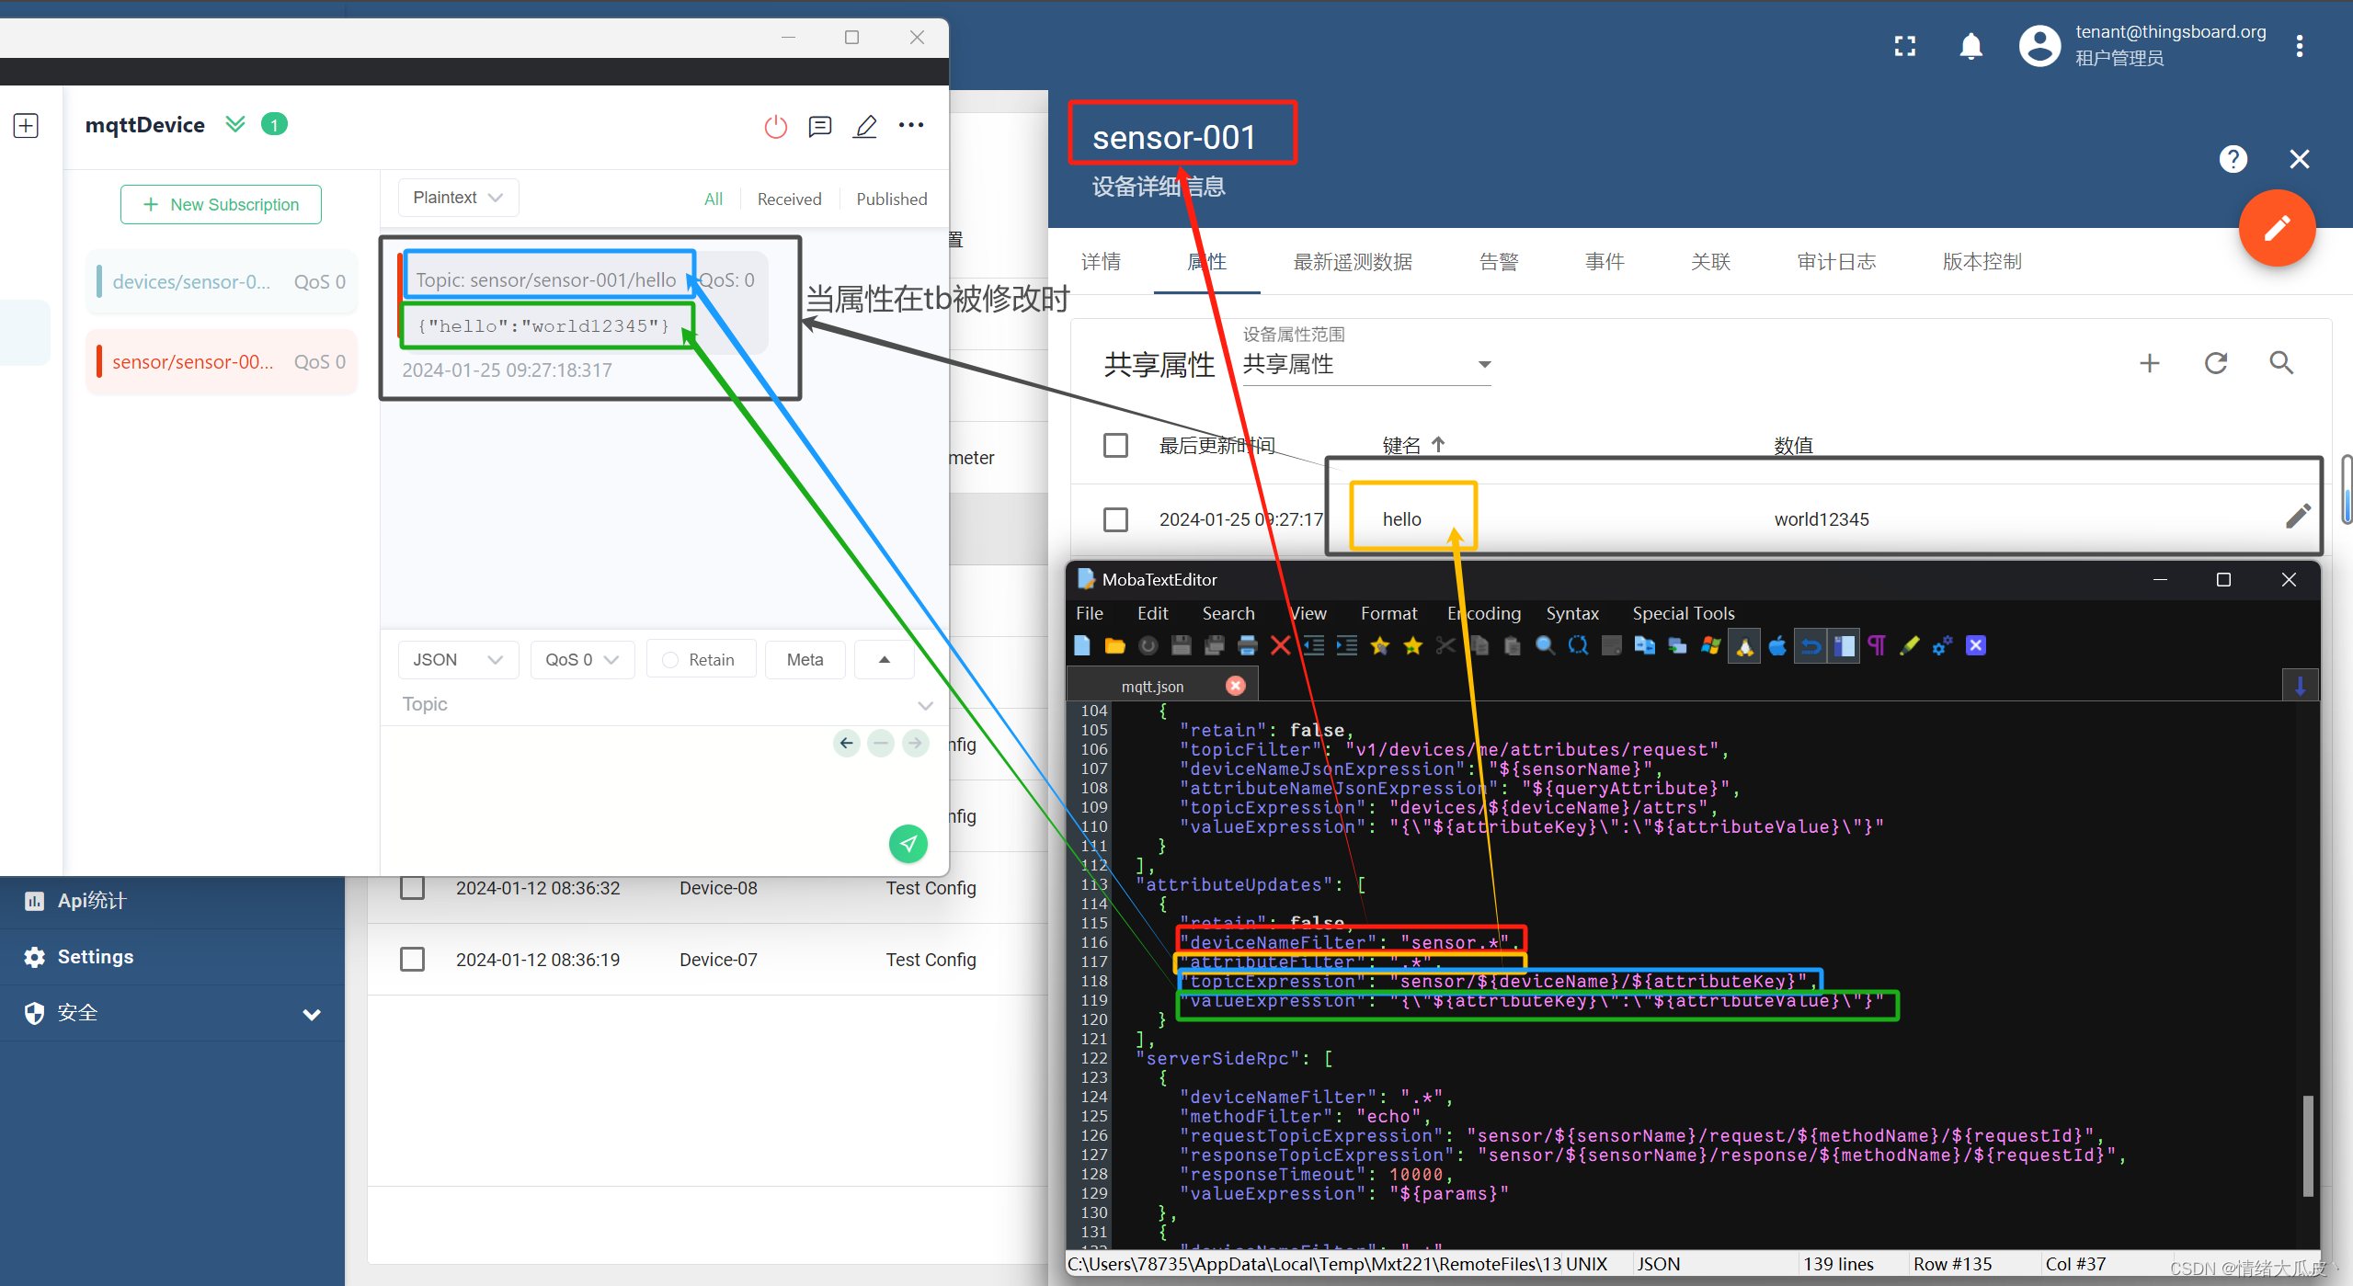2353x1286 pixels.
Task: Edit the hello attribute value pencil
Action: (x=2297, y=517)
